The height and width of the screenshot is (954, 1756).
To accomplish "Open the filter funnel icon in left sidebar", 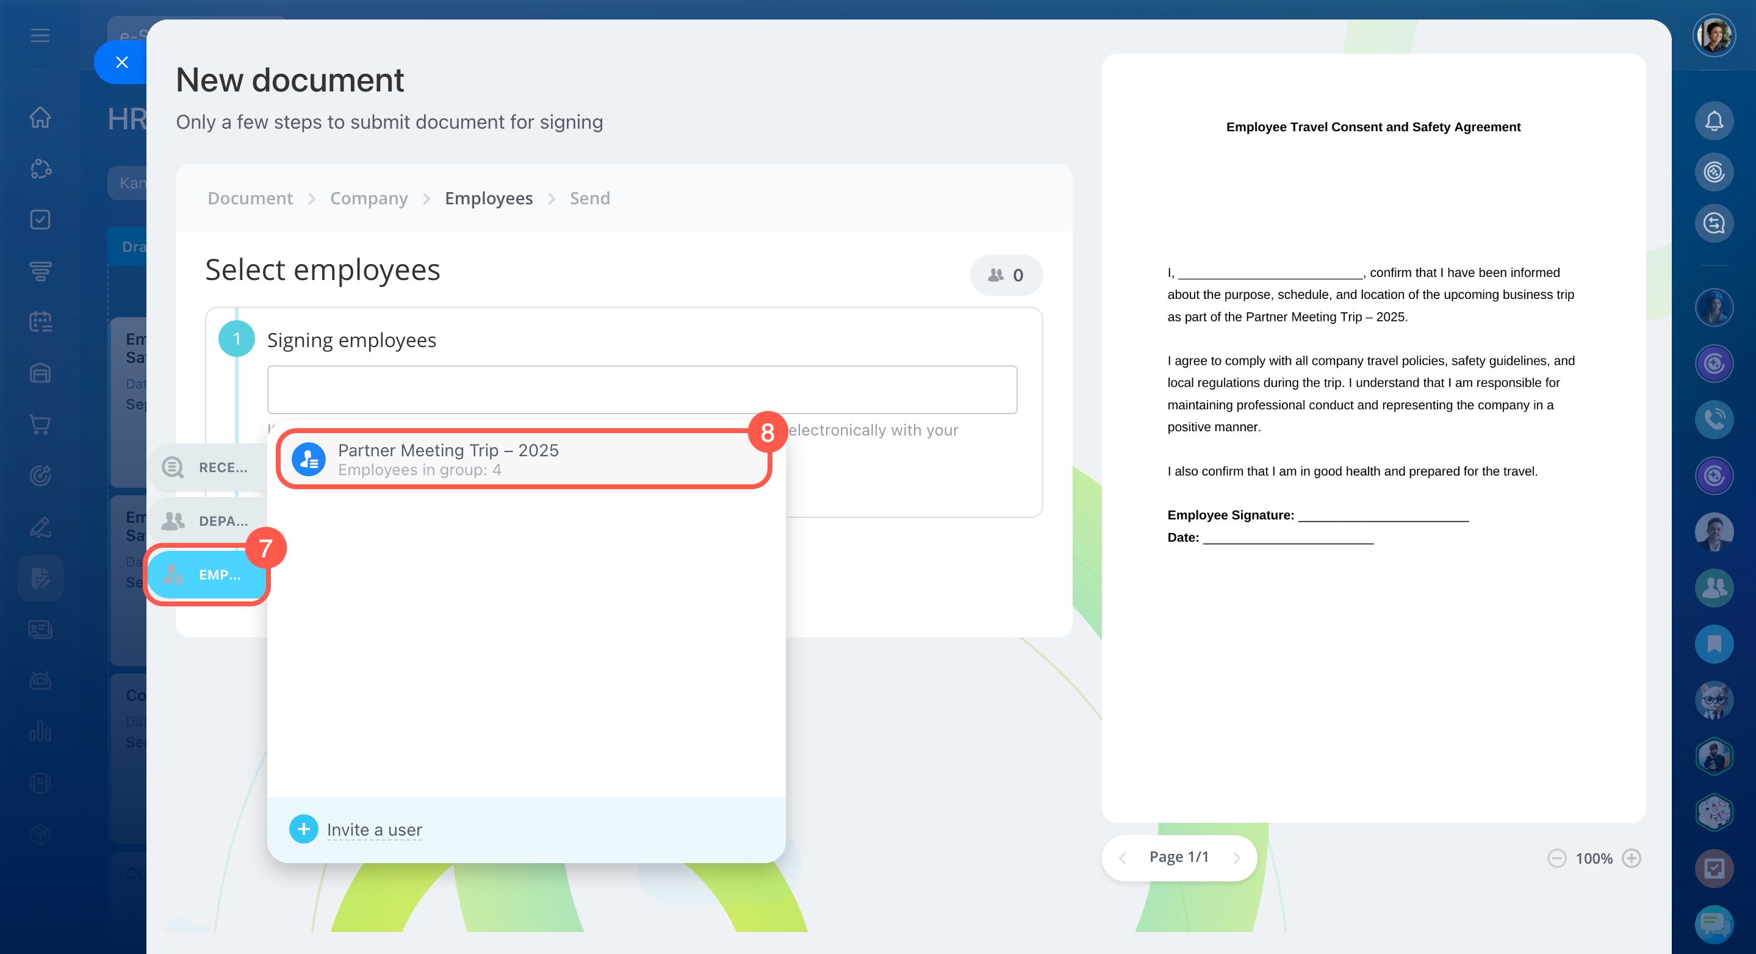I will click(40, 271).
